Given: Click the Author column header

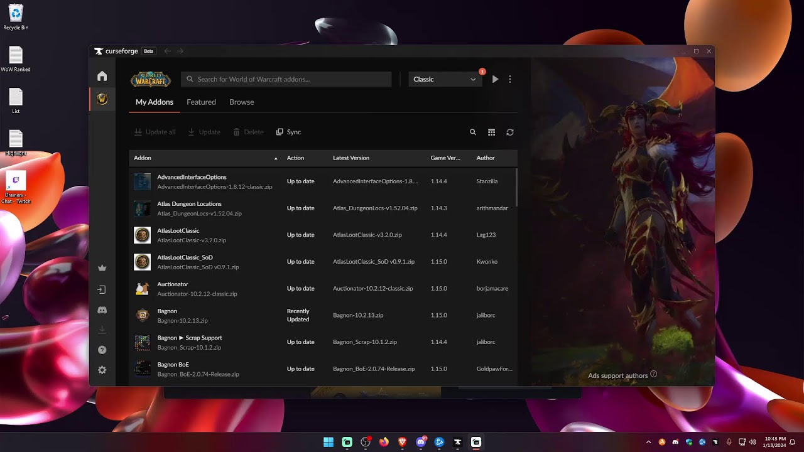Looking at the screenshot, I should [x=486, y=158].
